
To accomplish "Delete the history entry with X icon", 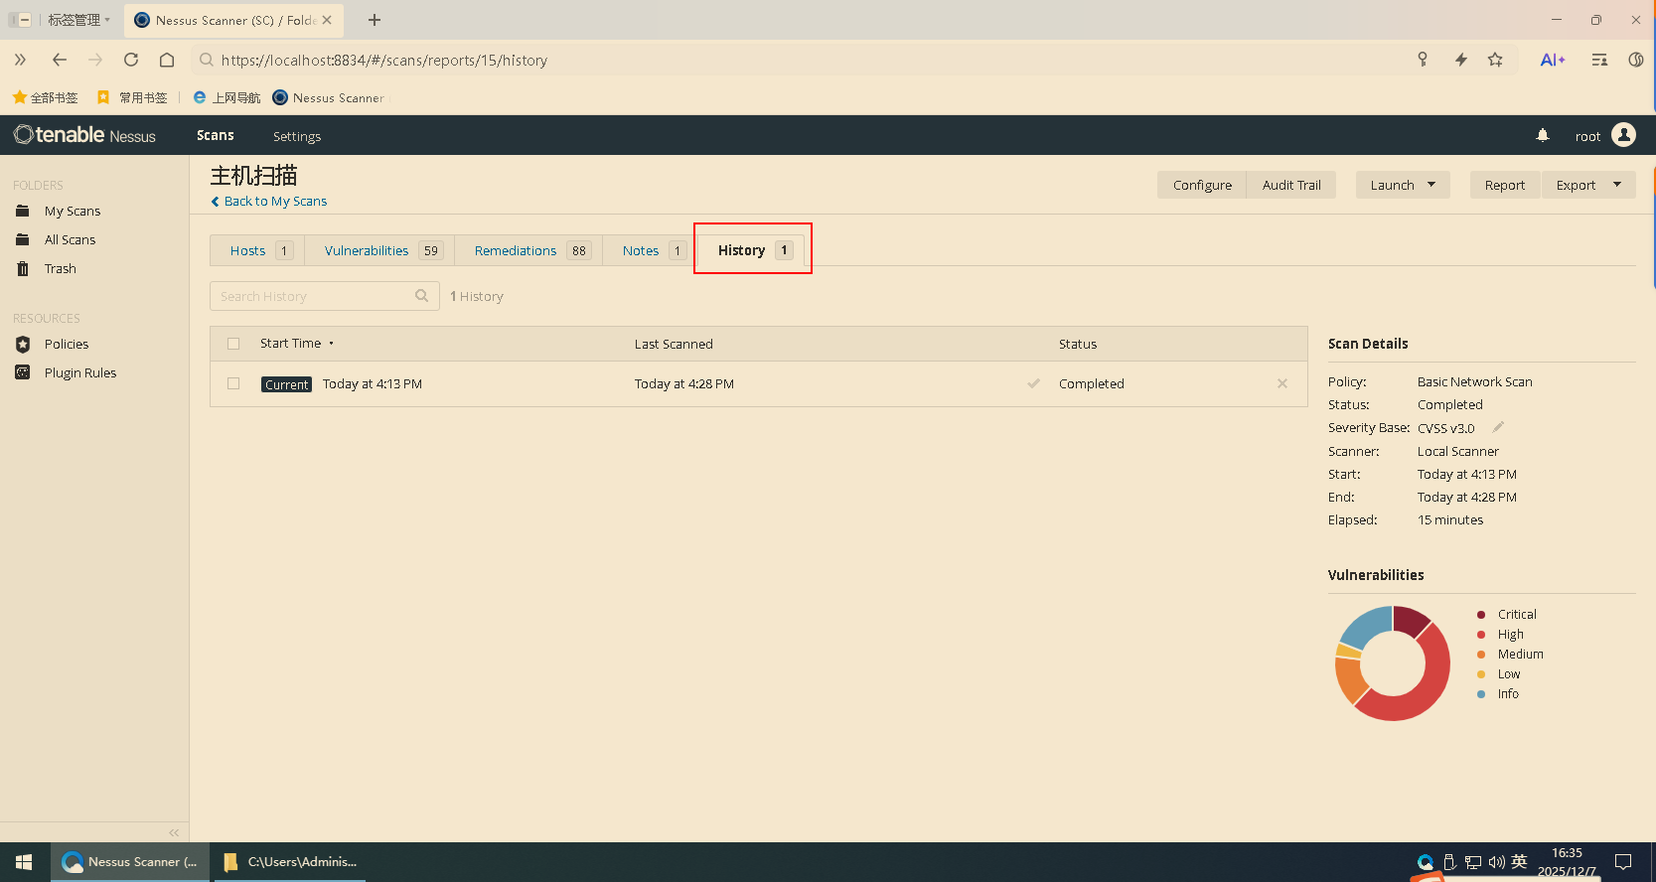I will click(1281, 383).
